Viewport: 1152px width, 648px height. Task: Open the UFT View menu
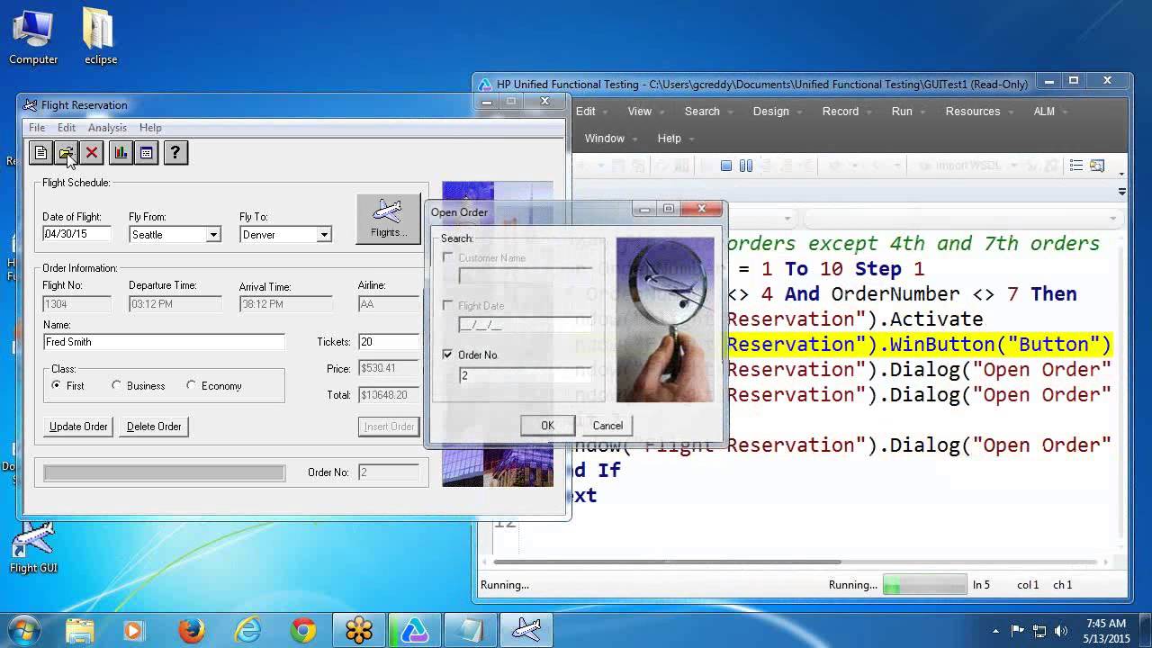click(x=639, y=112)
